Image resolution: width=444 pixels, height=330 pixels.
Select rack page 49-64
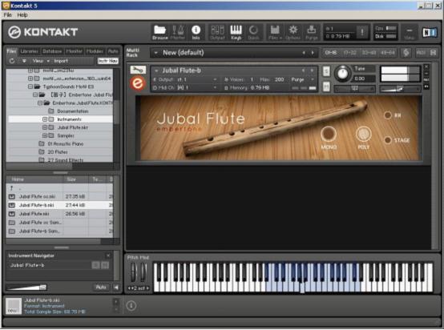click(x=387, y=53)
